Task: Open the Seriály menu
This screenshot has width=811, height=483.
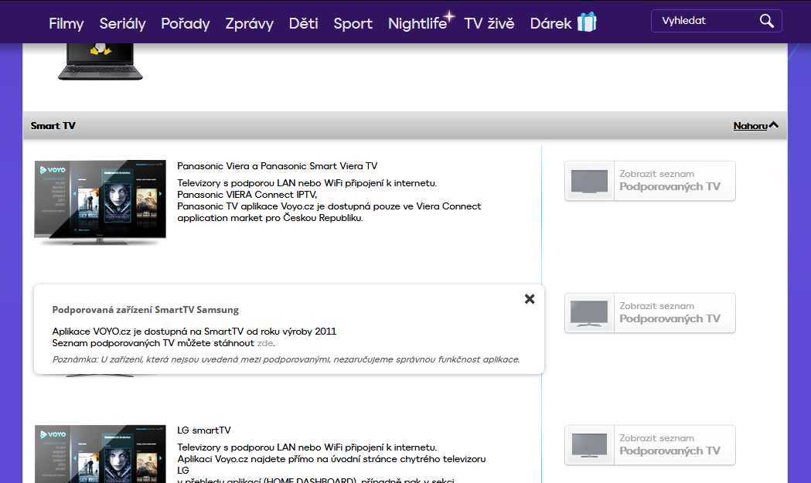Action: [122, 23]
